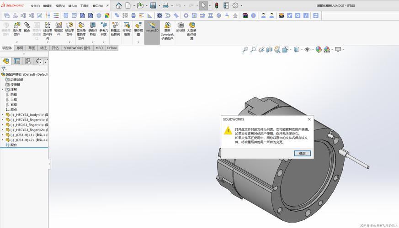Viewport: 399px width, 228px height.
Task: Open the 材料明细表 bill of materials tool
Action: pyautogui.click(x=127, y=29)
